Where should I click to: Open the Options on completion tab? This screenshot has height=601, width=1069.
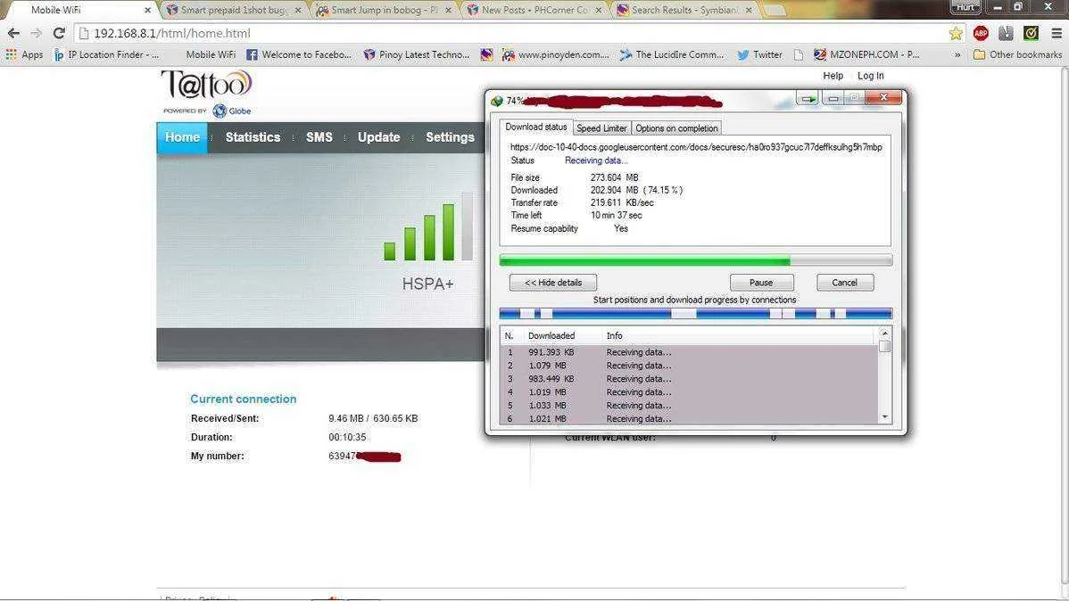(x=676, y=128)
